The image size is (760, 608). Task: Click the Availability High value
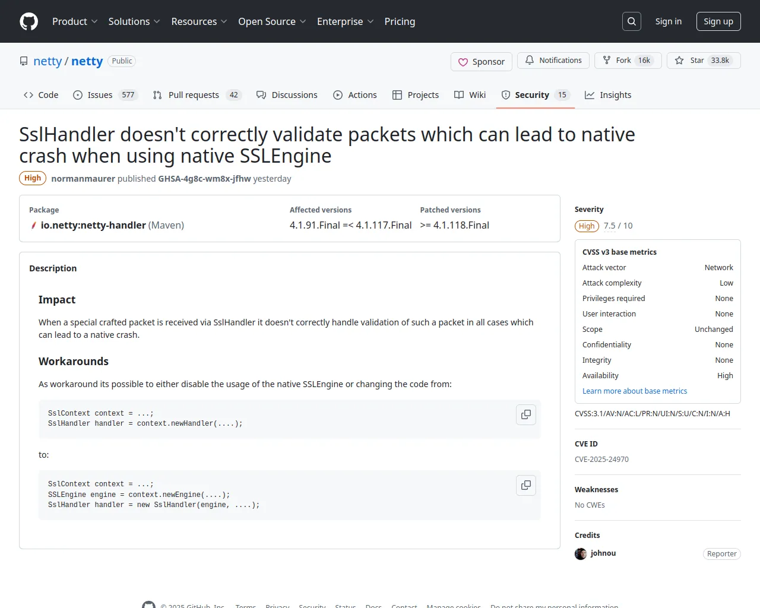(725, 376)
